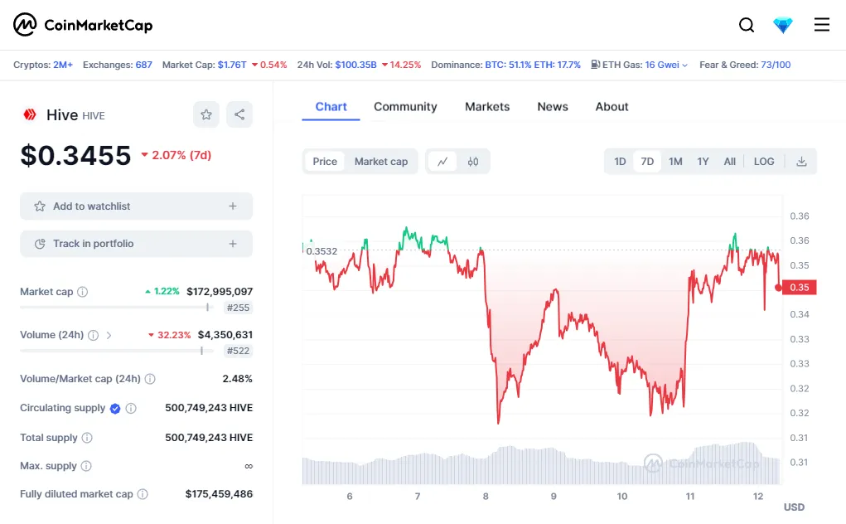Click the Max. supply info icon
This screenshot has width=846, height=524.
coord(86,466)
